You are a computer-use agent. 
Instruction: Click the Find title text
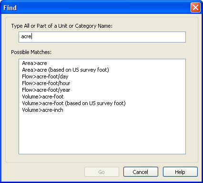click(10, 8)
